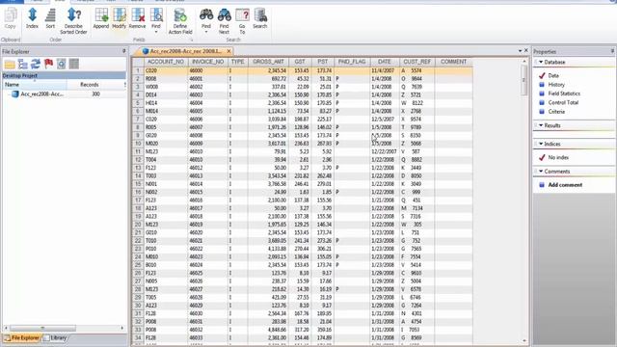
Task: Click the CUST_REF column header
Action: tap(416, 62)
